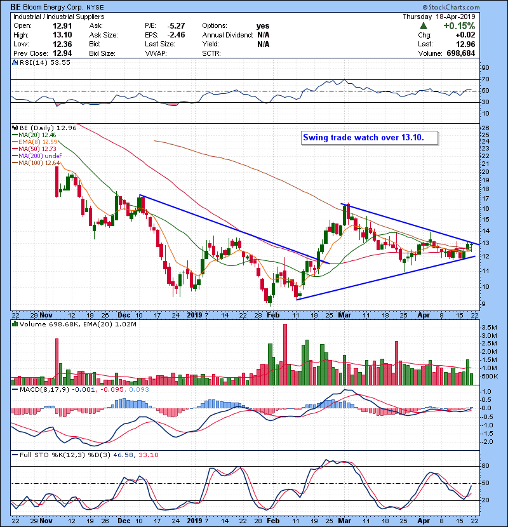Select the Industrial / Industrial Suppliers sector text

click(x=59, y=17)
